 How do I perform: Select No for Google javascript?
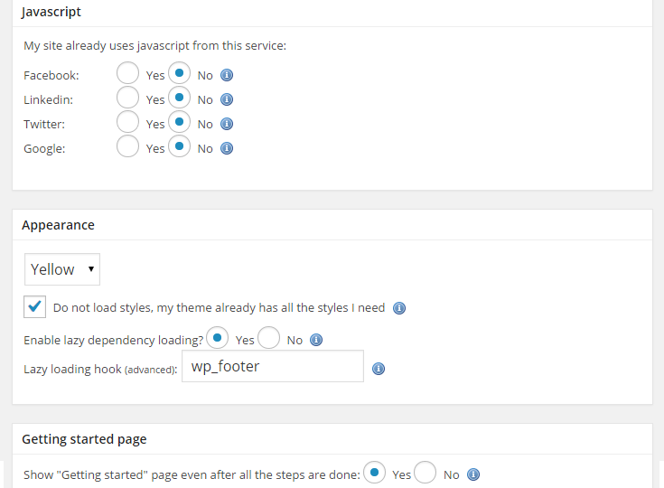coord(179,146)
